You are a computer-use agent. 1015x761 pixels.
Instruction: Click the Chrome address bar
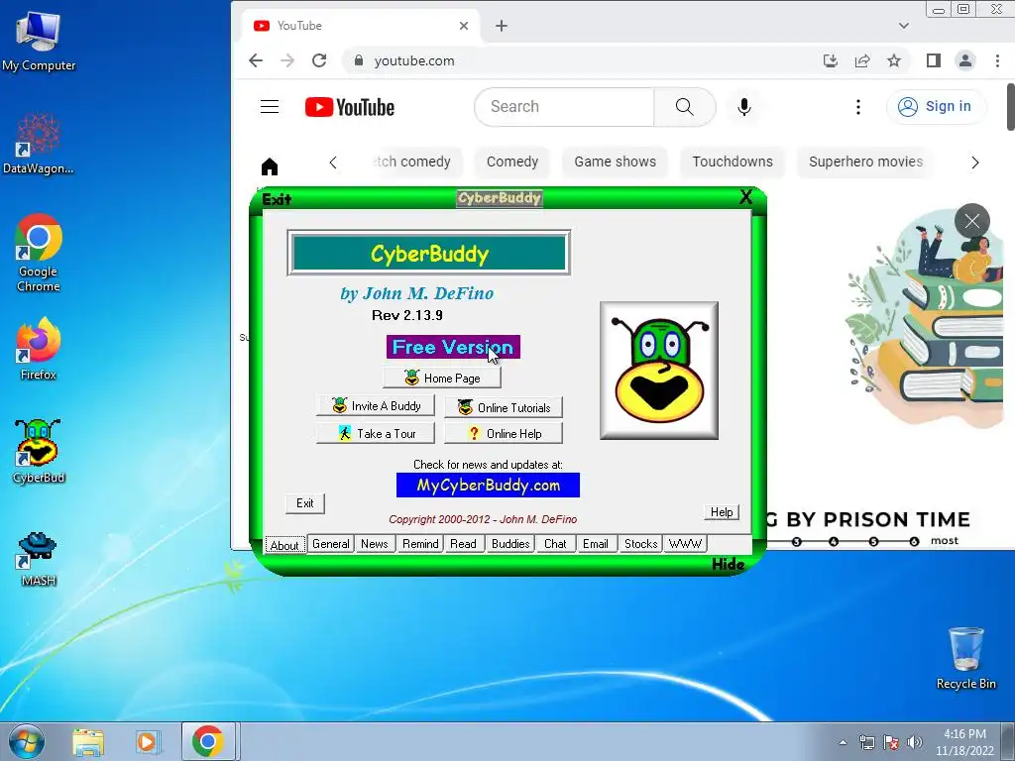583,60
